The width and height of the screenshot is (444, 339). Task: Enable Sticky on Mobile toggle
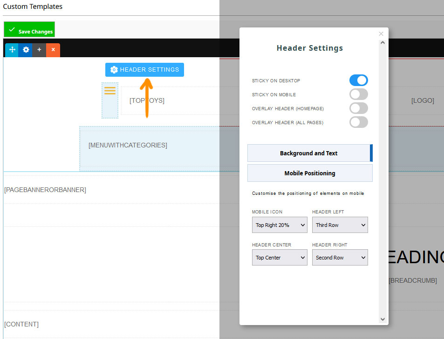coord(358,94)
